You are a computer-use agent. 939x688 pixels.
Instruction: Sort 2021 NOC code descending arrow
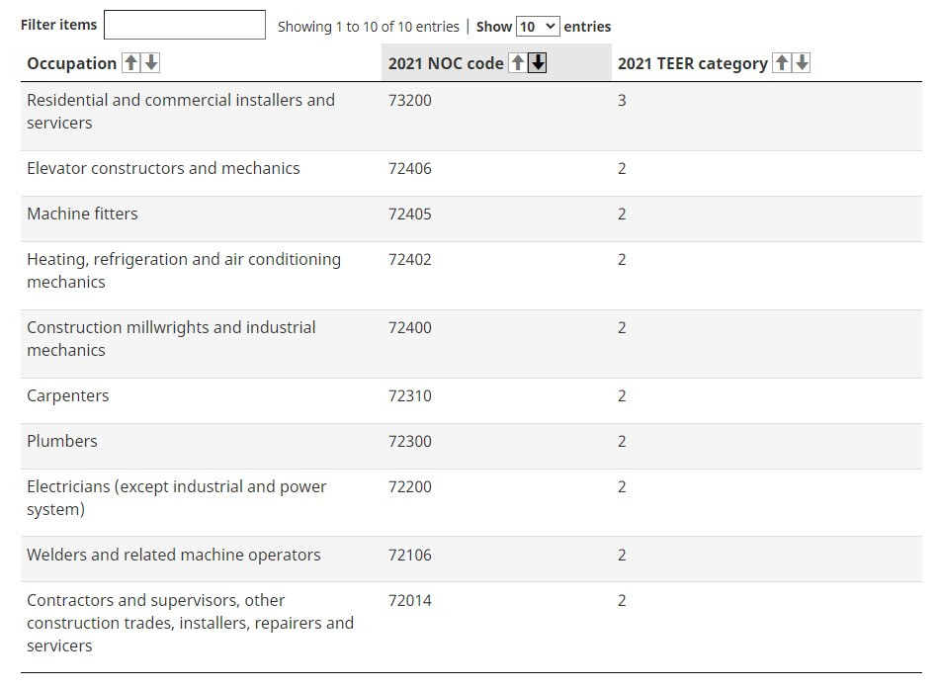click(538, 63)
